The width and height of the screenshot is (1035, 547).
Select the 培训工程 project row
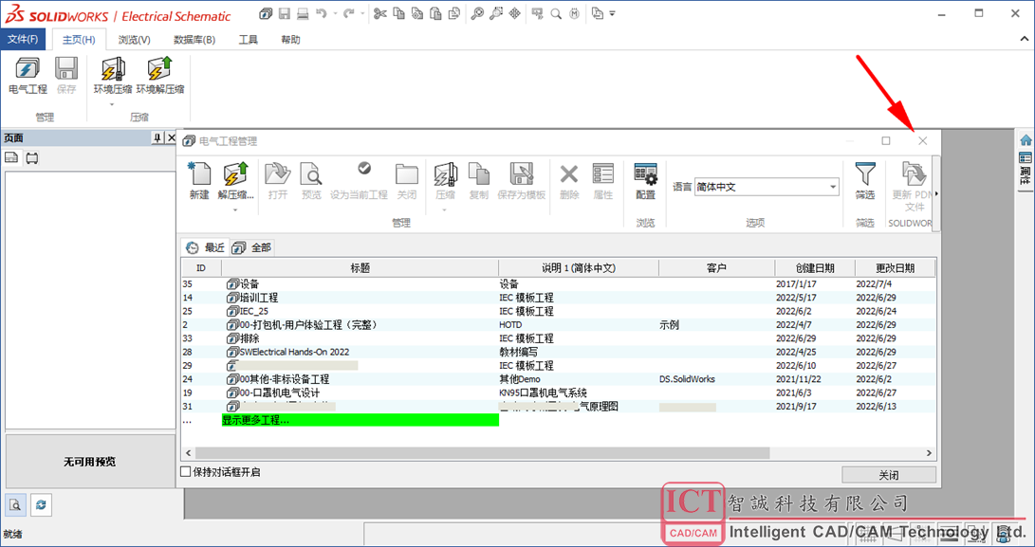559,298
